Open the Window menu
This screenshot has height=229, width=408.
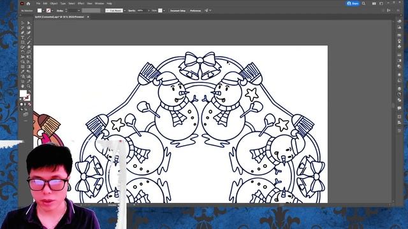[x=99, y=4]
